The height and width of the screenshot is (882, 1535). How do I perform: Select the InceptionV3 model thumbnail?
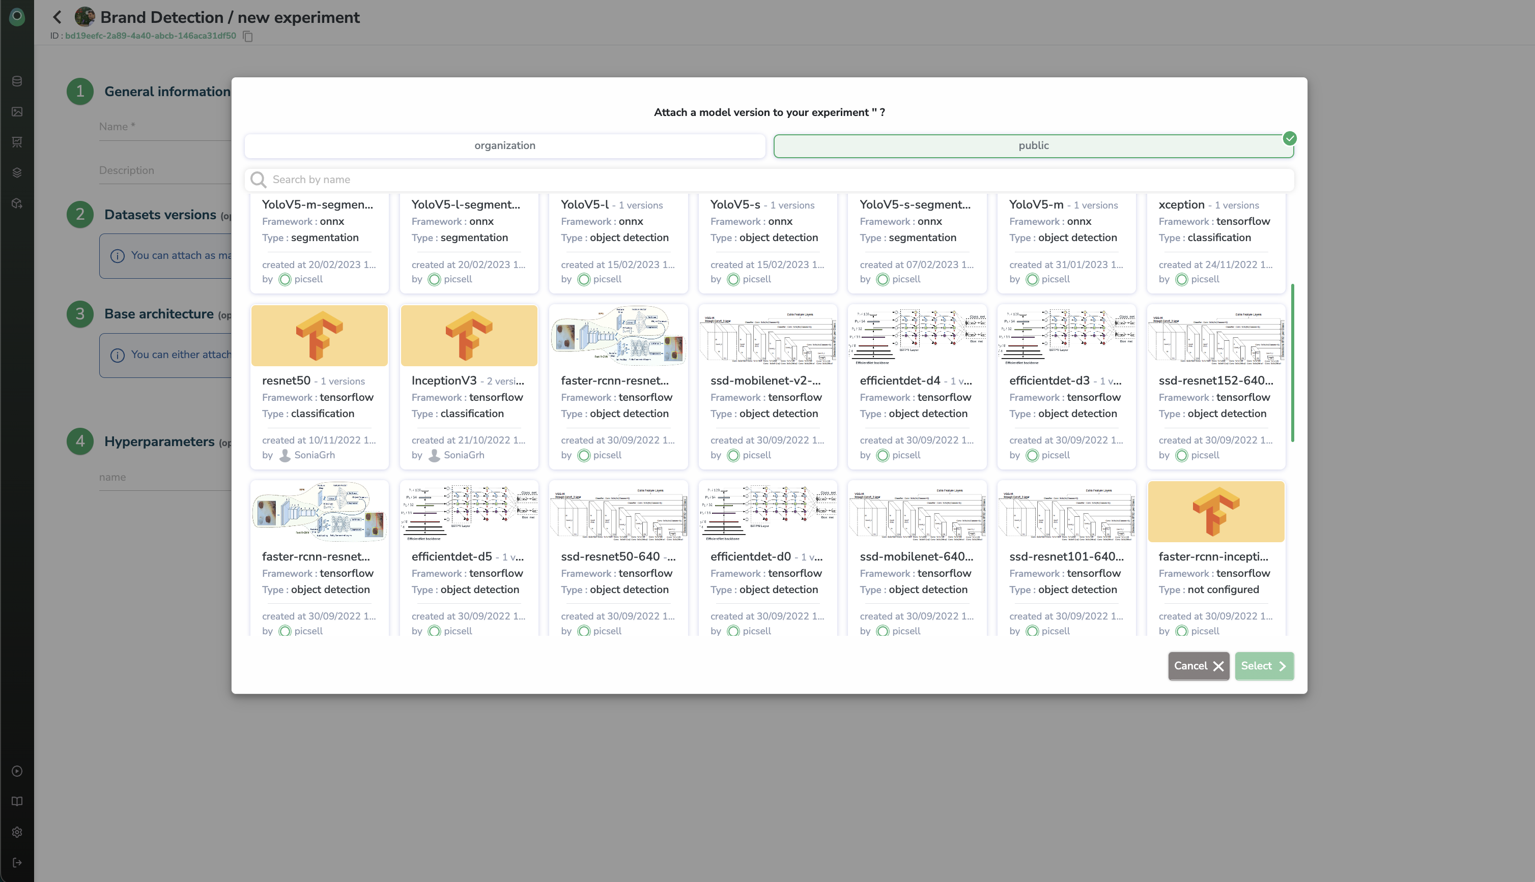(x=468, y=336)
